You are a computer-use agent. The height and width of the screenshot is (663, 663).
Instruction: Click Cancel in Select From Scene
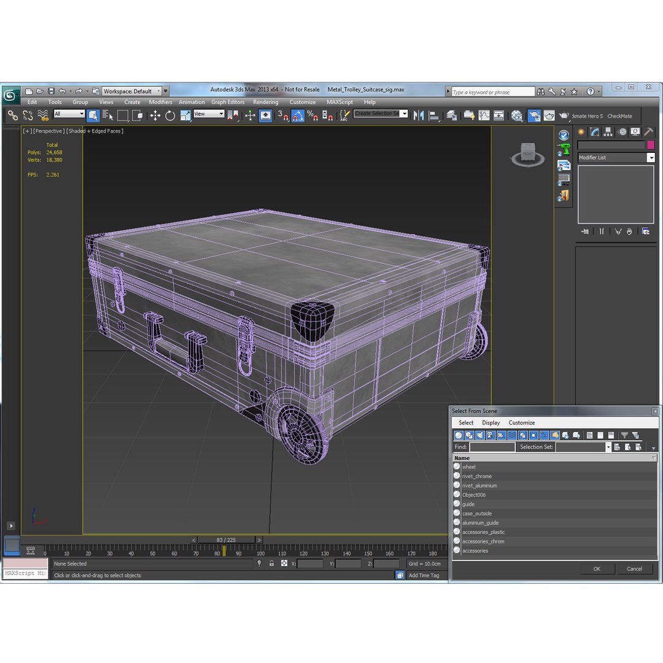pyautogui.click(x=634, y=568)
